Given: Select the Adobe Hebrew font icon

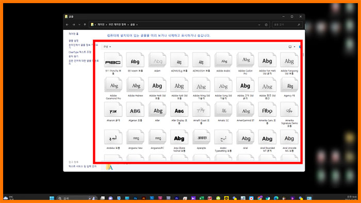Looking at the screenshot, I should click(135, 85).
